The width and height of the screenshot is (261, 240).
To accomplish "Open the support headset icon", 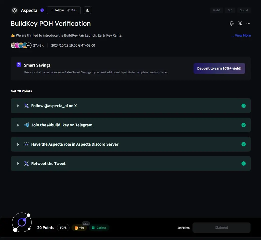I will pos(231,23).
